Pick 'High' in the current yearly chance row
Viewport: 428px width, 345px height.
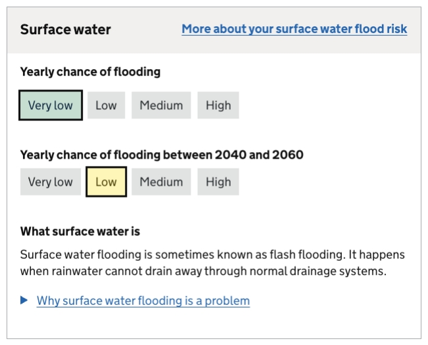218,105
